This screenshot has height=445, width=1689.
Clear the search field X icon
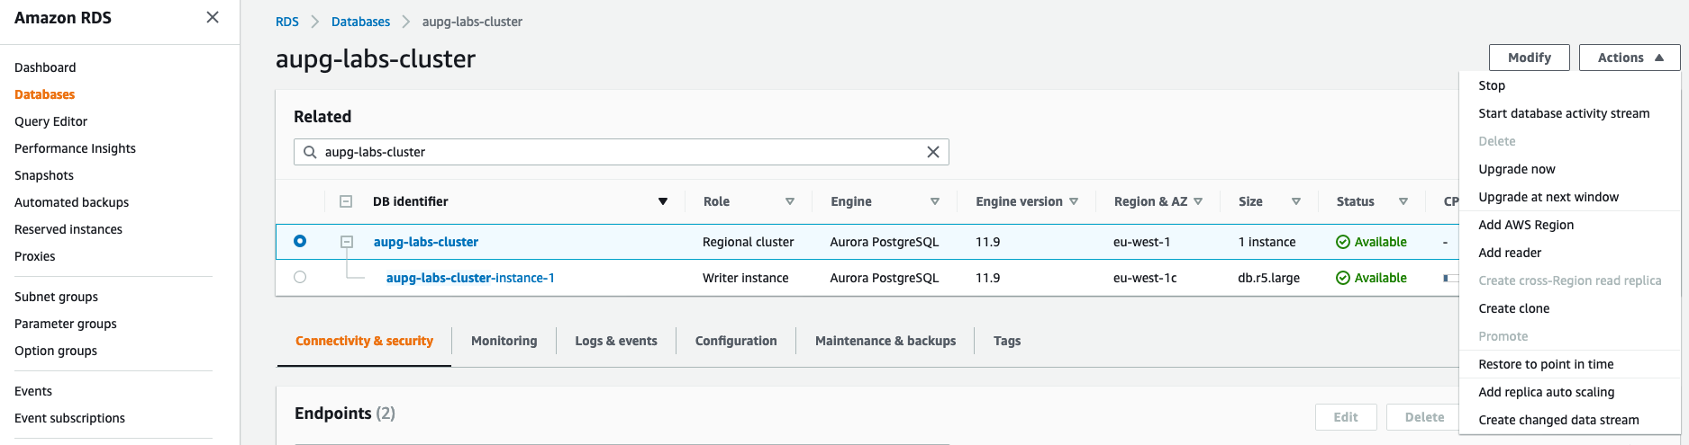tap(933, 152)
